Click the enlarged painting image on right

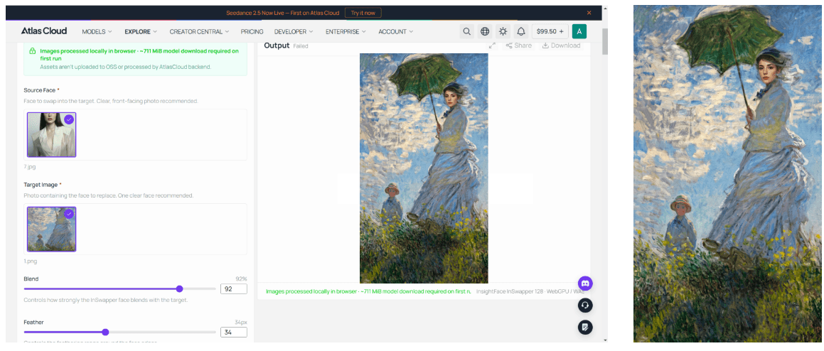(728, 174)
